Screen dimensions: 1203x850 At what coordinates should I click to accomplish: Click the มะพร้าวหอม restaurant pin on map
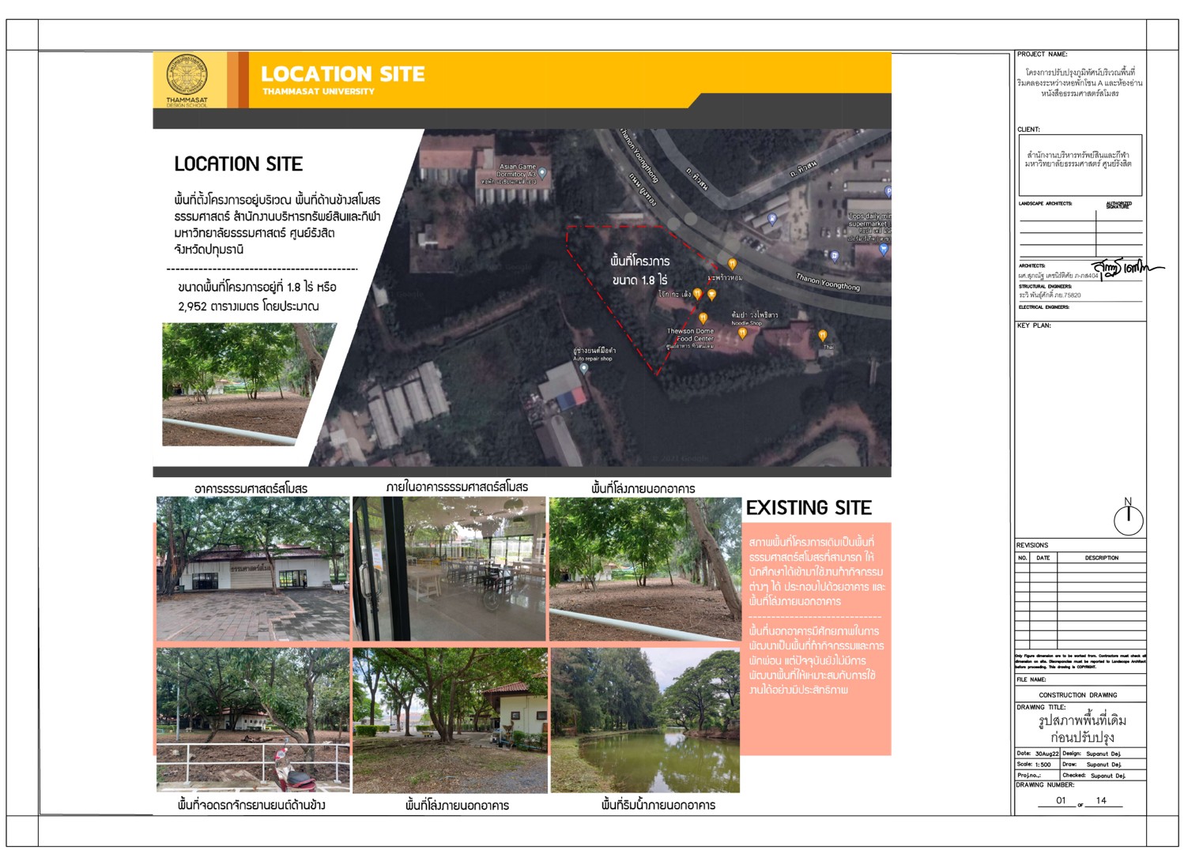coord(732,265)
